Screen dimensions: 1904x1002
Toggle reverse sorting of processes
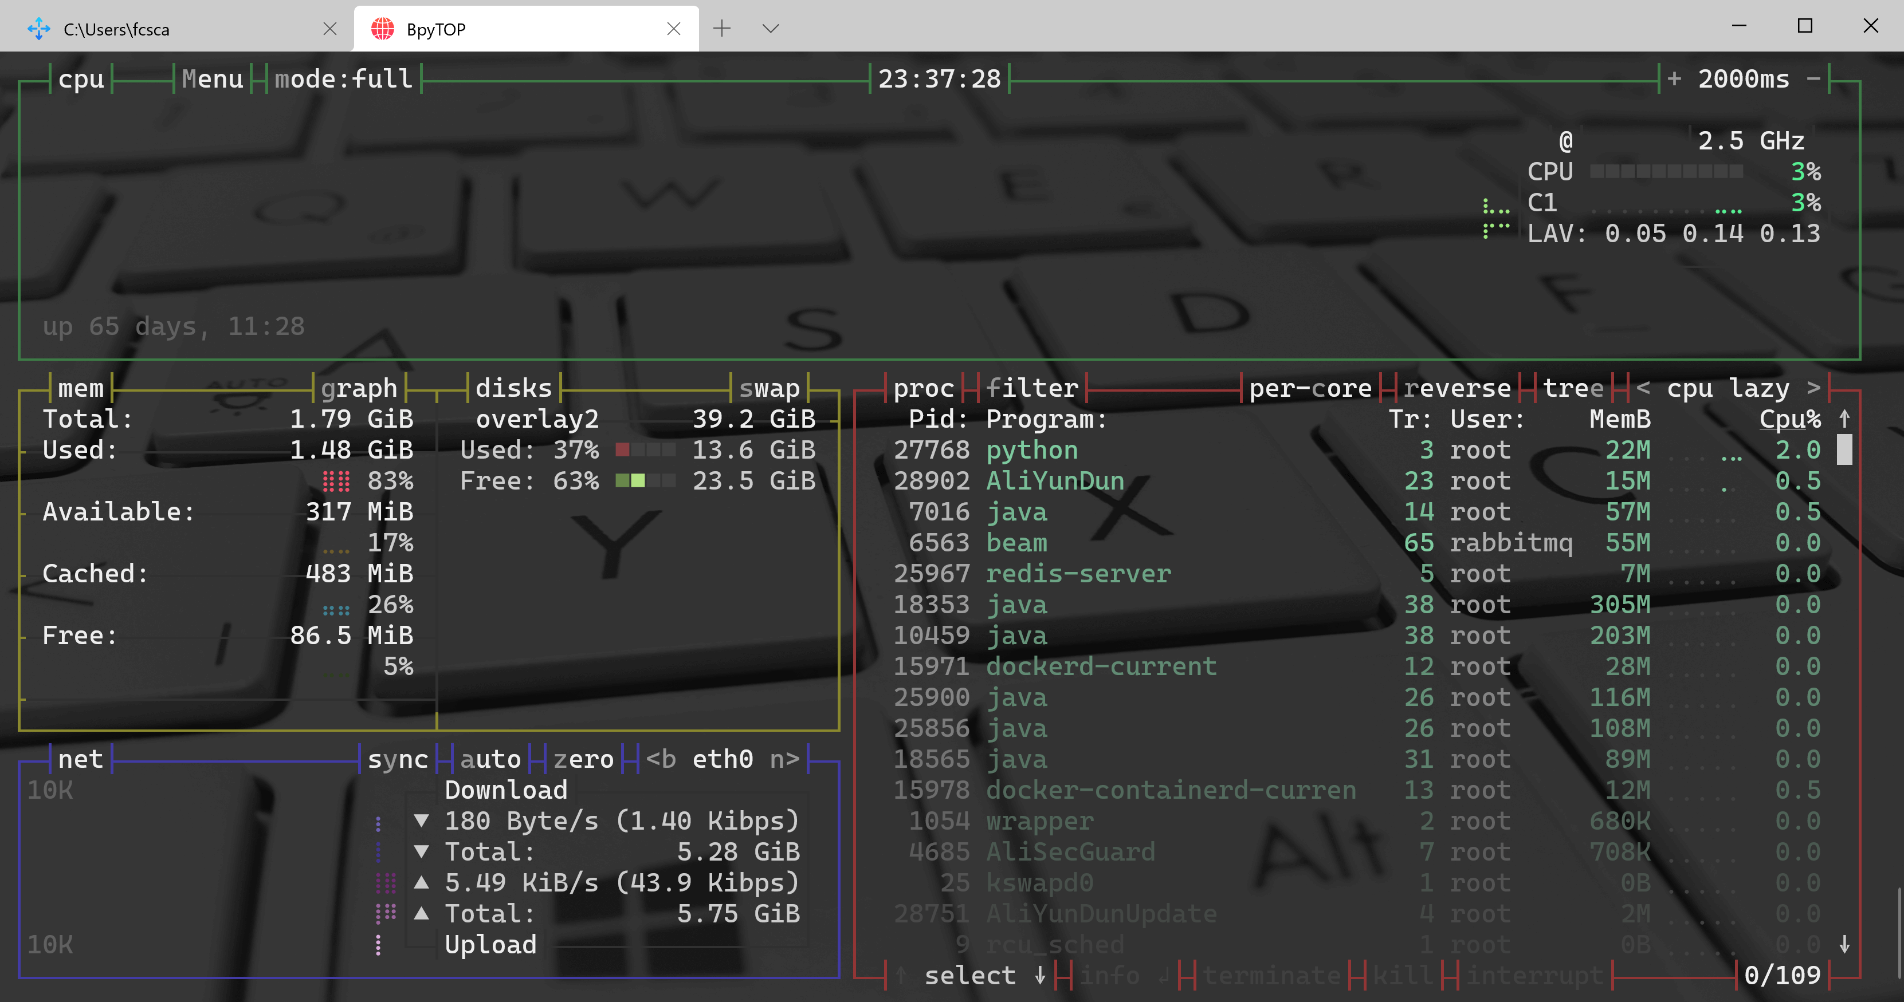[x=1457, y=388]
